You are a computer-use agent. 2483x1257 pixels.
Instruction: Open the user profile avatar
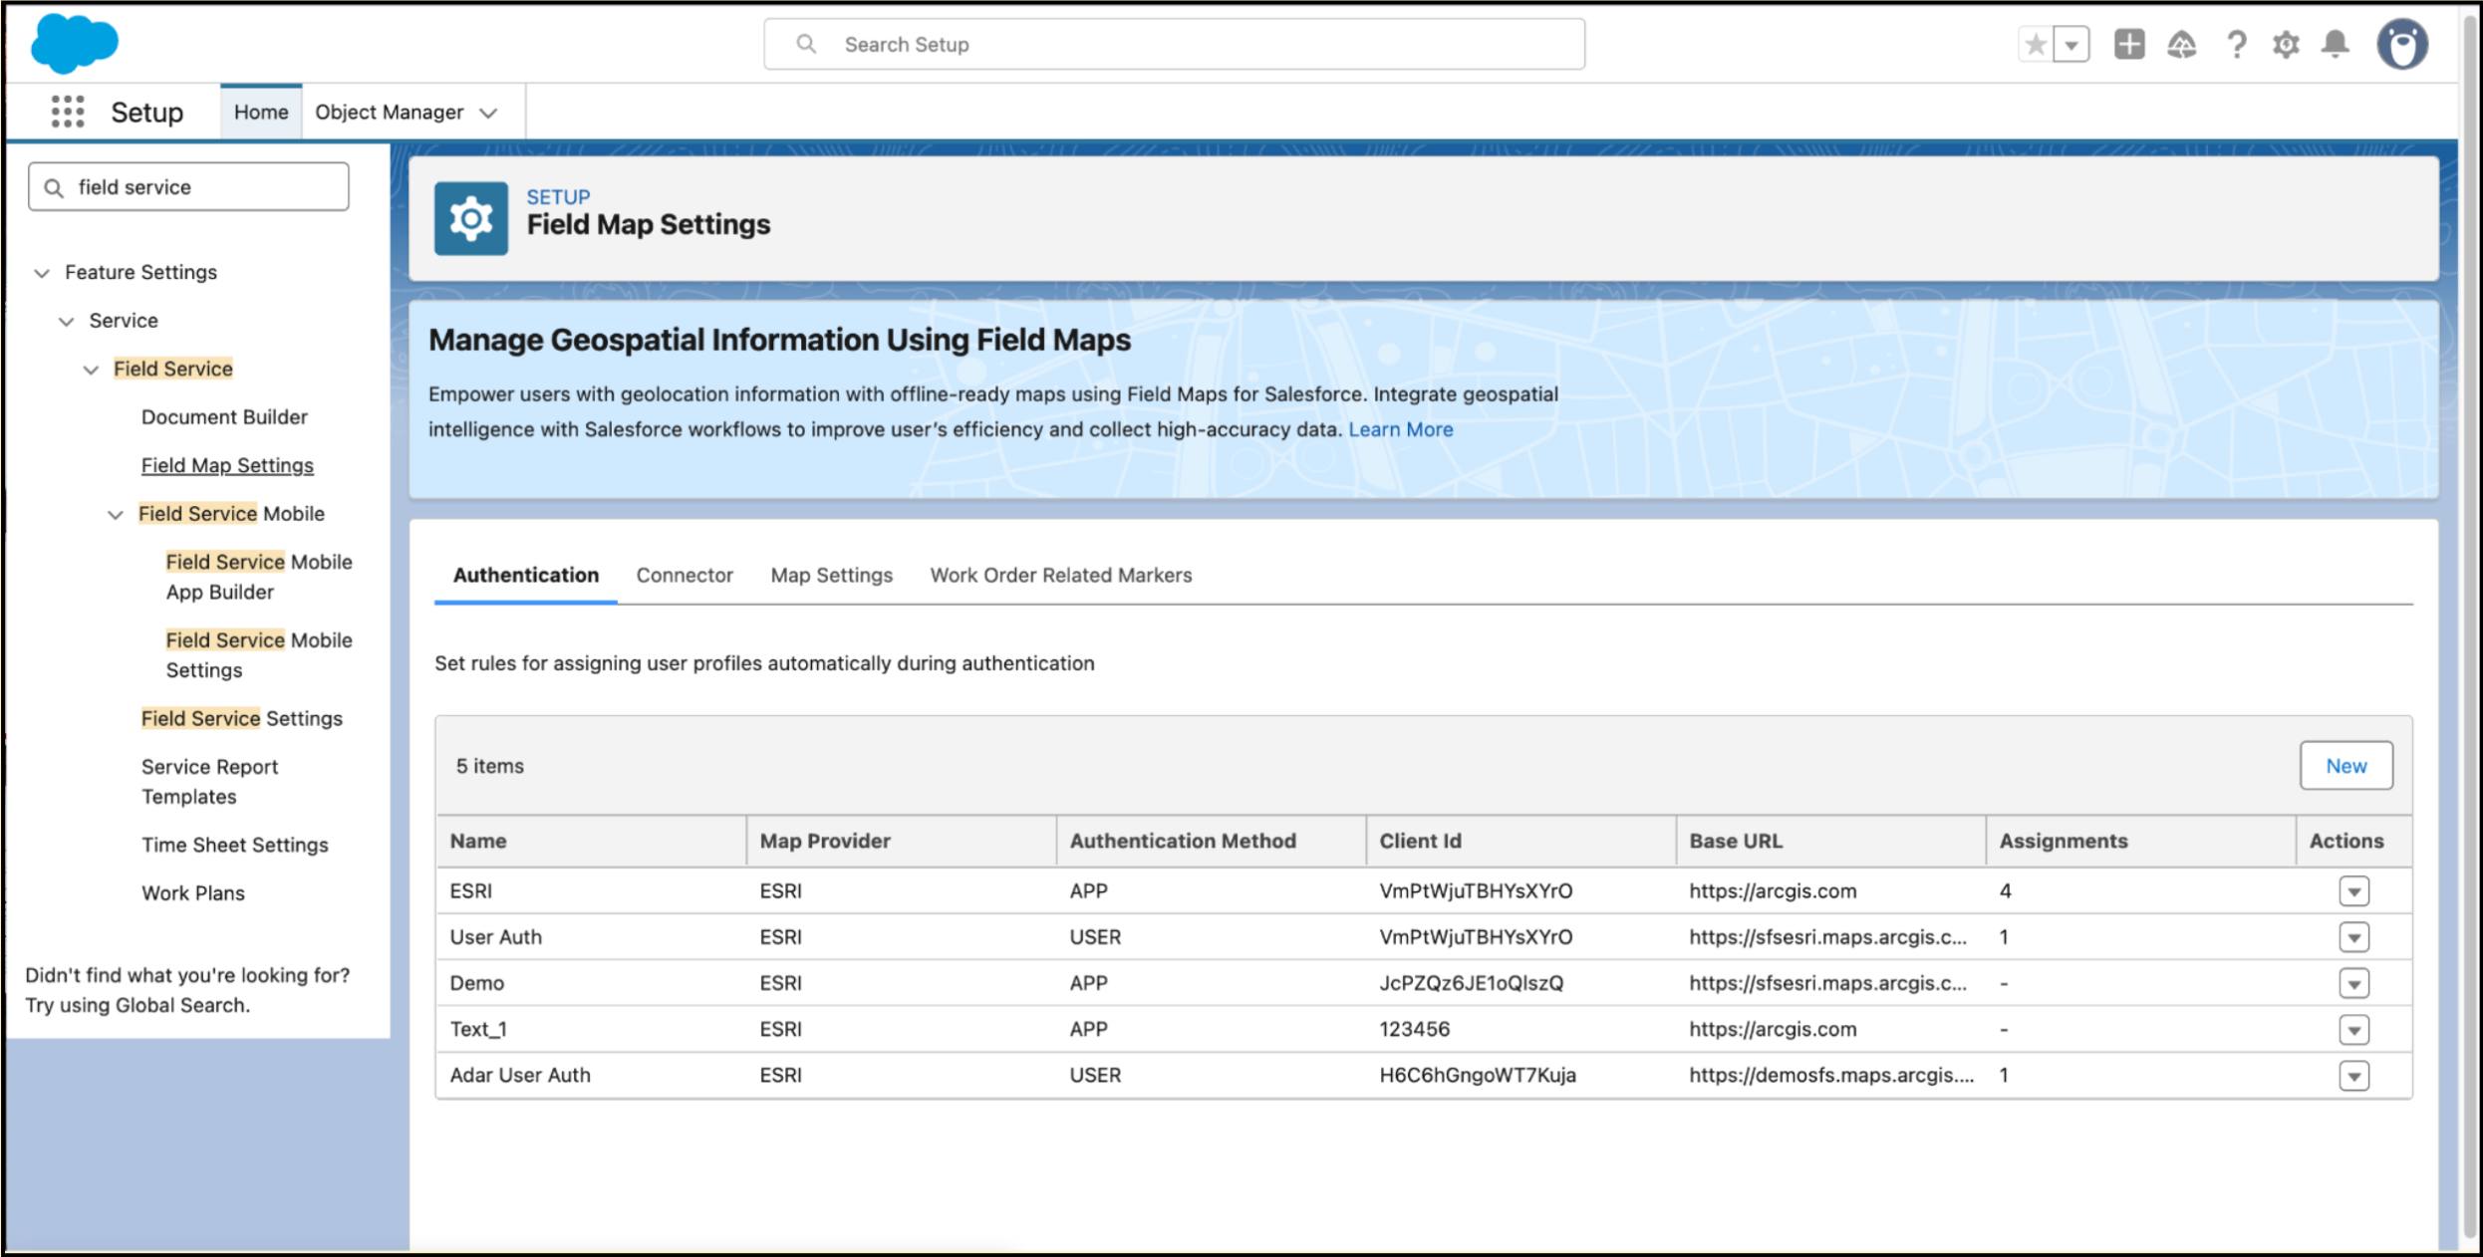pyautogui.click(x=2402, y=45)
